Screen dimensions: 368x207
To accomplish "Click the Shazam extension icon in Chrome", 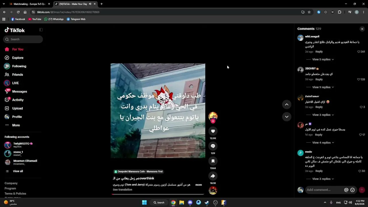I will coord(319,12).
